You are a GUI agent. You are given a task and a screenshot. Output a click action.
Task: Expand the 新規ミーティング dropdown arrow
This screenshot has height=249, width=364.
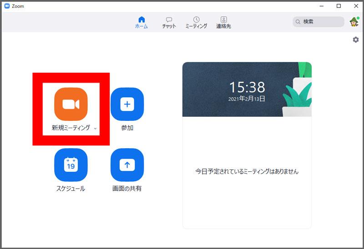click(x=95, y=129)
